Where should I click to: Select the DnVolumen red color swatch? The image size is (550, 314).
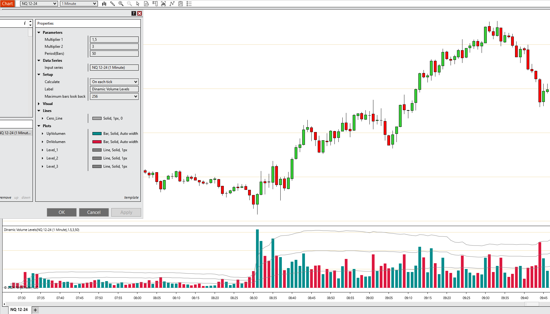[x=96, y=141]
